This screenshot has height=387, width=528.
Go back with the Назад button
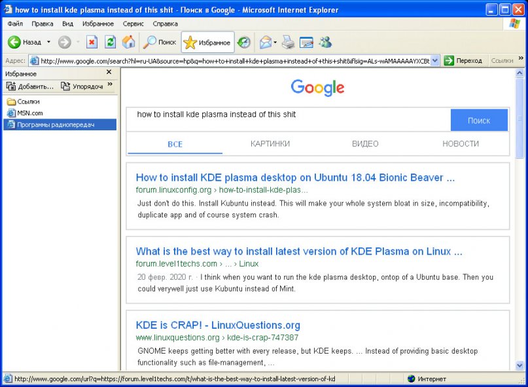[24, 42]
